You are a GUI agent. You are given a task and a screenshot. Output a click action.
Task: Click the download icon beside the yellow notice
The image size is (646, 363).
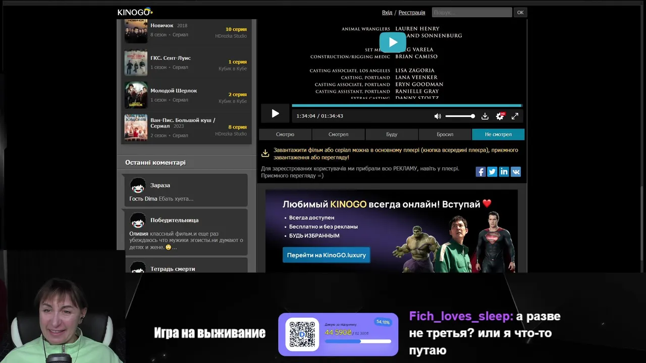point(265,153)
